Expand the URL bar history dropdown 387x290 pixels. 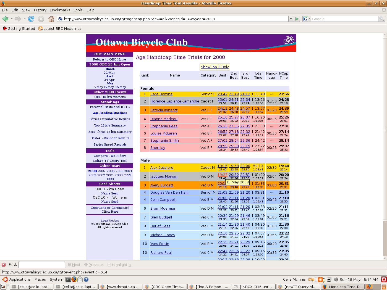[x=291, y=19]
